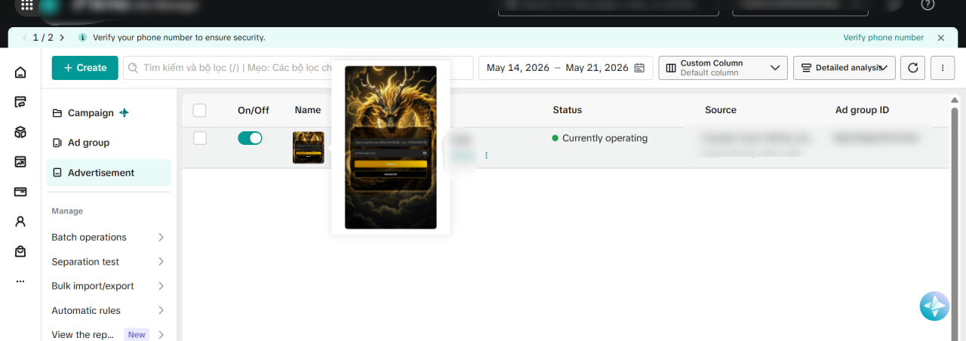Open the ad row three-dot menu
Screen dimensions: 966x341
486,155
